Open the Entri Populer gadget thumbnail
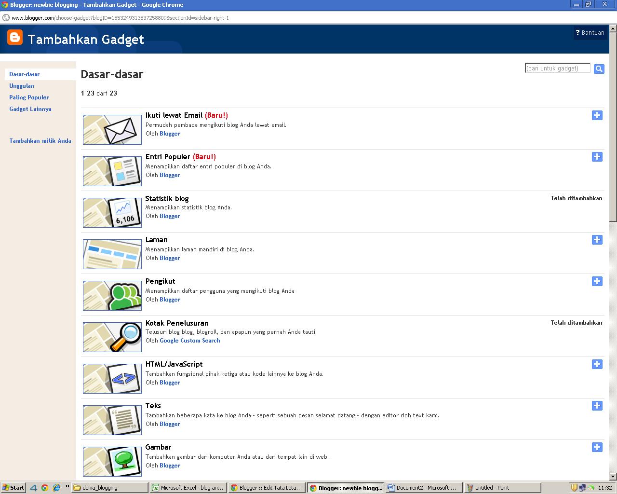The image size is (617, 494). coord(112,171)
